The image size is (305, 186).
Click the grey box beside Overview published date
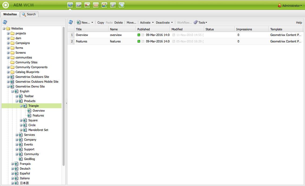click(143, 35)
